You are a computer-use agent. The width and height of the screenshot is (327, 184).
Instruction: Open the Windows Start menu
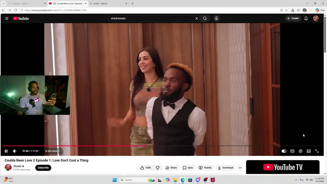pyautogui.click(x=114, y=180)
